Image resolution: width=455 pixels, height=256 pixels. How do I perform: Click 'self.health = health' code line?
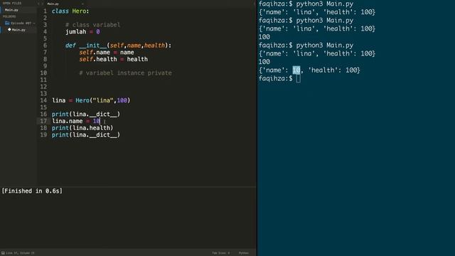pos(114,59)
